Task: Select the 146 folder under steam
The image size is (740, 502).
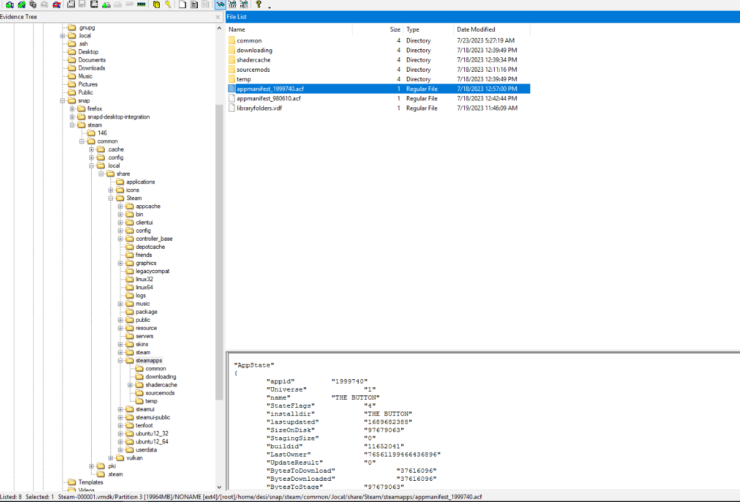Action: (x=102, y=133)
